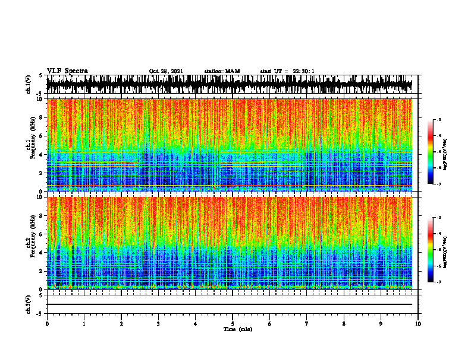Viewport: 471px width, 363px height.
Task: Click the "5" tick on ch.3(V) axis
Action: (x=41, y=295)
